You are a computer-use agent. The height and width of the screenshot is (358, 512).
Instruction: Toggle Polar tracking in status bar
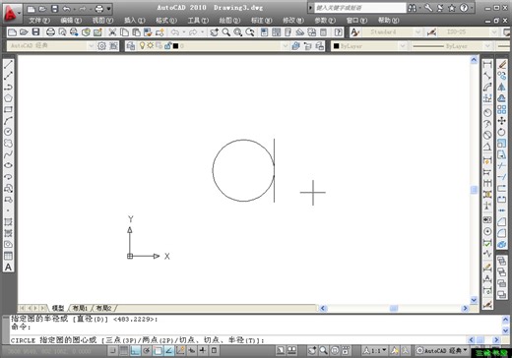[147, 350]
